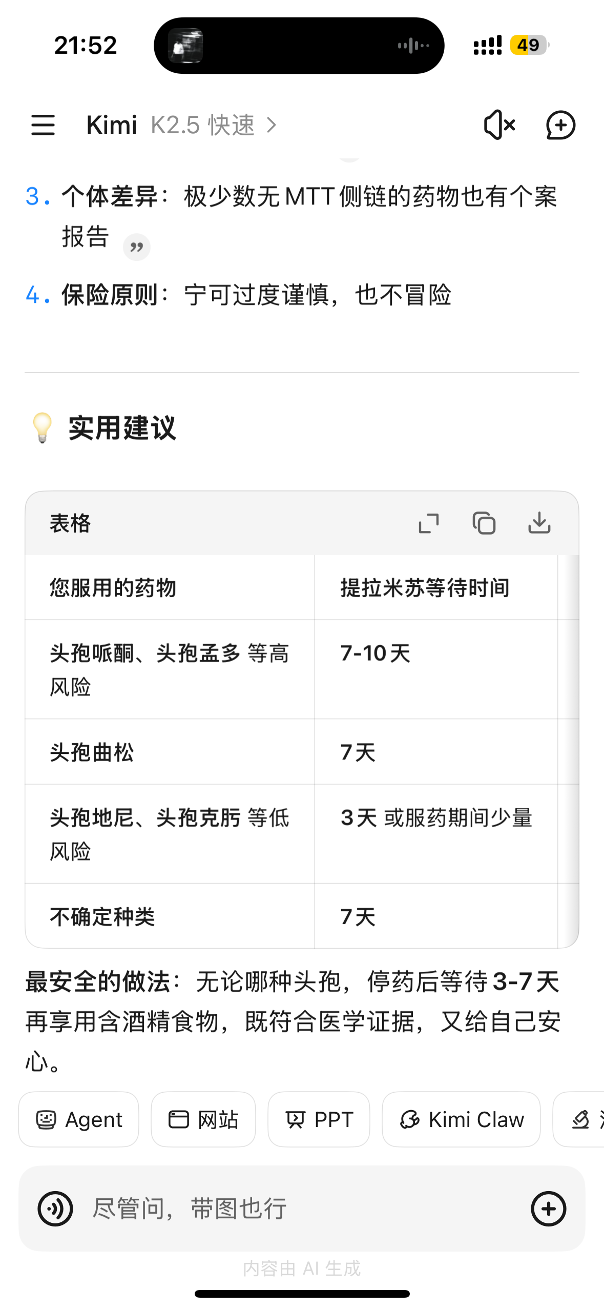This screenshot has height=1310, width=604.
Task: Focus the 尽管问，带图也行 input field
Action: pyautogui.click(x=297, y=1209)
